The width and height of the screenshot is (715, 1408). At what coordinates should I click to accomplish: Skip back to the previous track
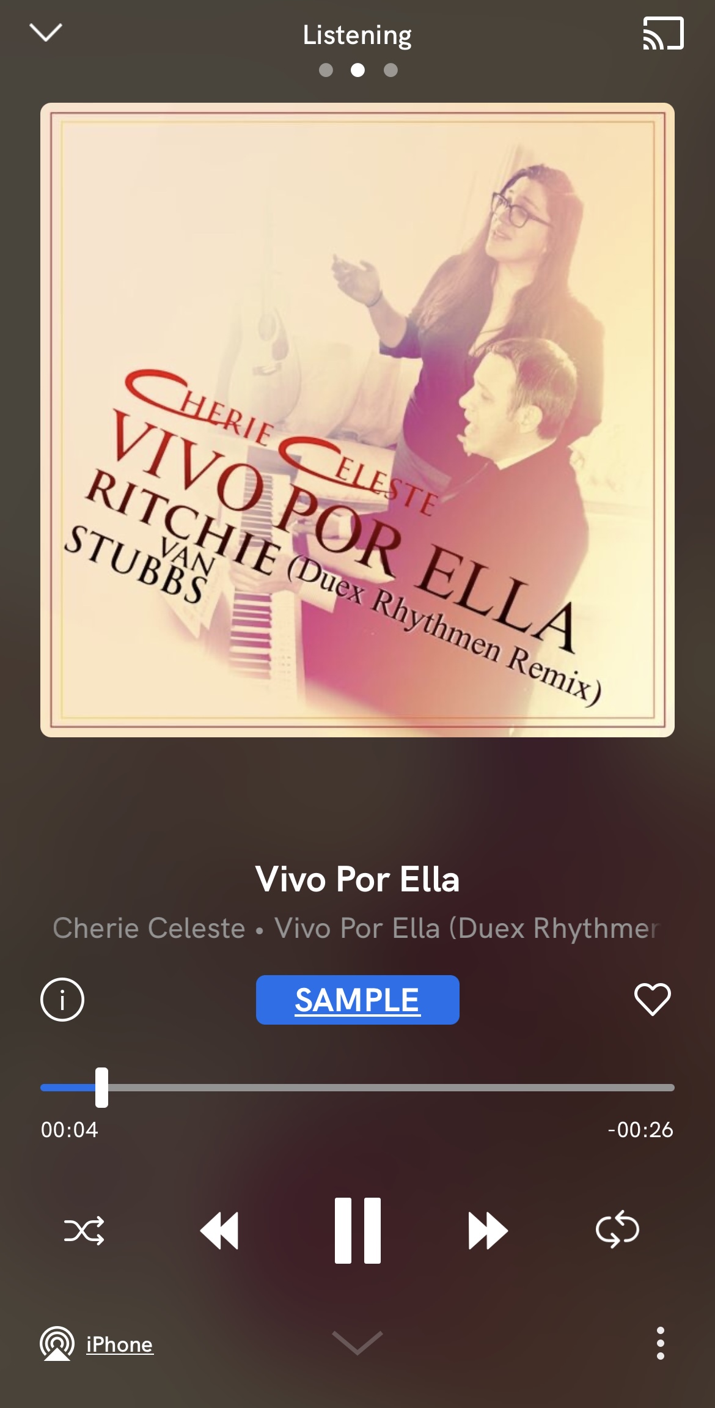219,1231
